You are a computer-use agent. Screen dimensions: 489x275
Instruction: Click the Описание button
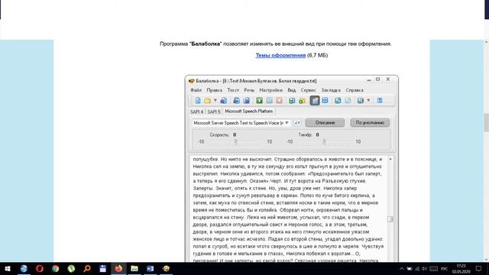[x=325, y=122]
